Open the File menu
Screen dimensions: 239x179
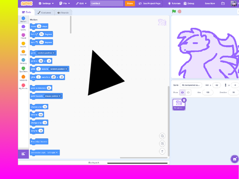click(65, 3)
